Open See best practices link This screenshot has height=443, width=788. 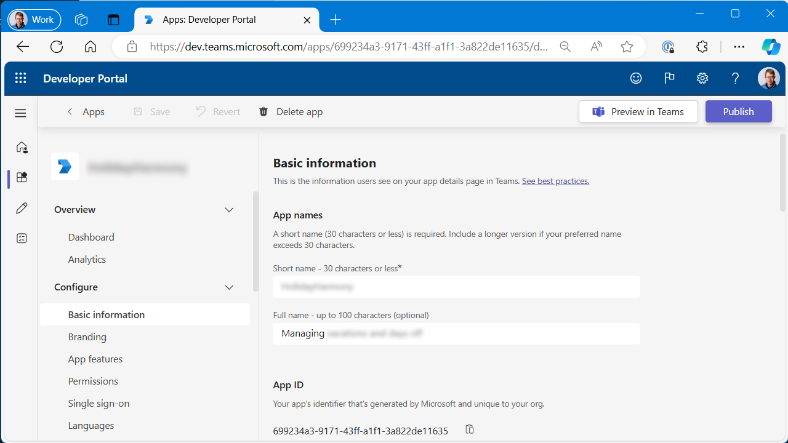coord(555,181)
